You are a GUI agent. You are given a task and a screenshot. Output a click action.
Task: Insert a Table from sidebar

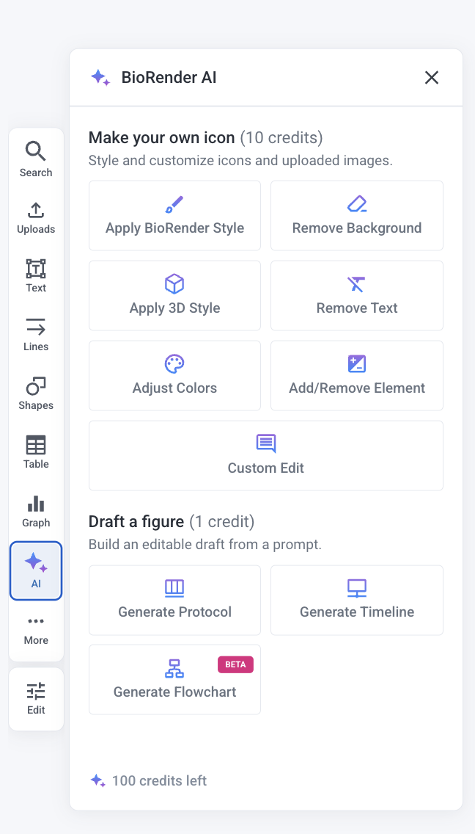36,452
